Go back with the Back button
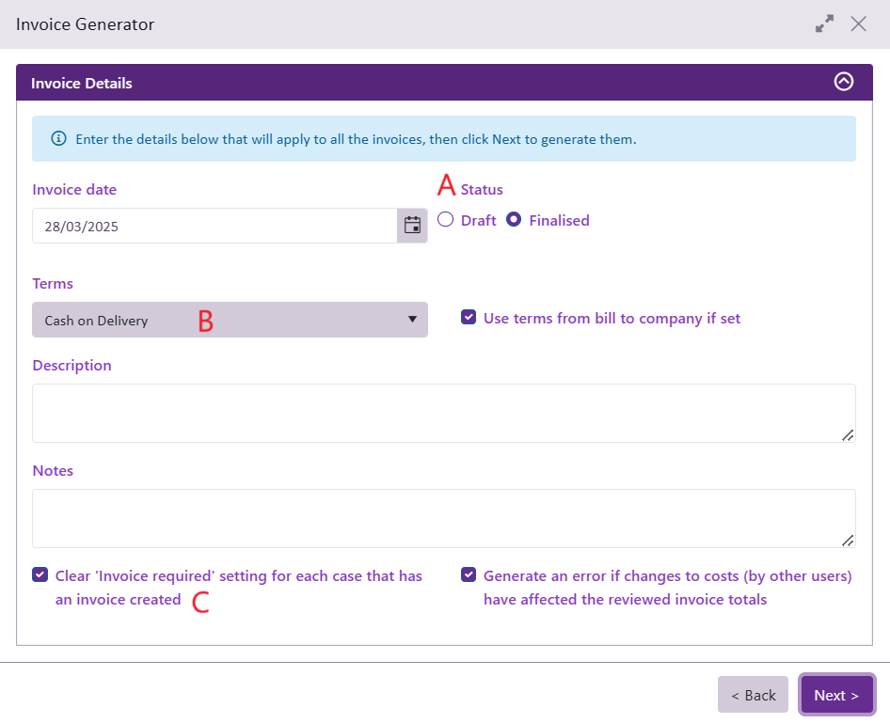Screen dimensions: 890x723 coord(753,695)
